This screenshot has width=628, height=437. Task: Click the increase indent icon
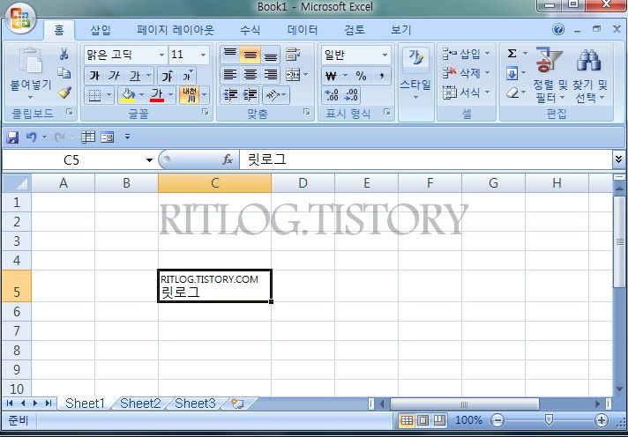(x=250, y=95)
